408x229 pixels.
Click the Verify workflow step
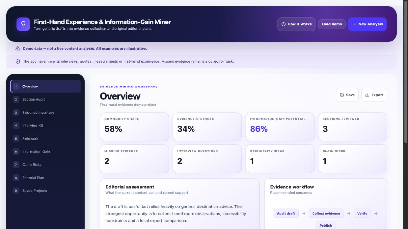click(x=362, y=213)
